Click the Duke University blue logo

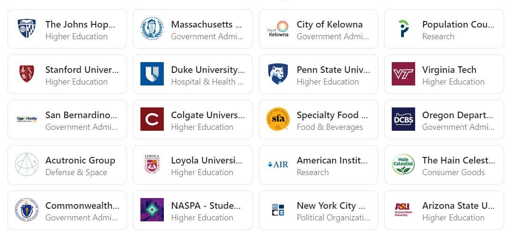tap(152, 74)
